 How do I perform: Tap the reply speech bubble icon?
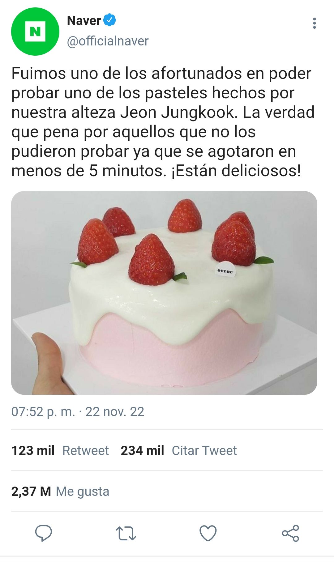point(44,533)
